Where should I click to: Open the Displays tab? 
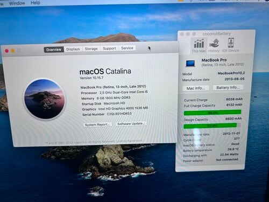(x=73, y=49)
